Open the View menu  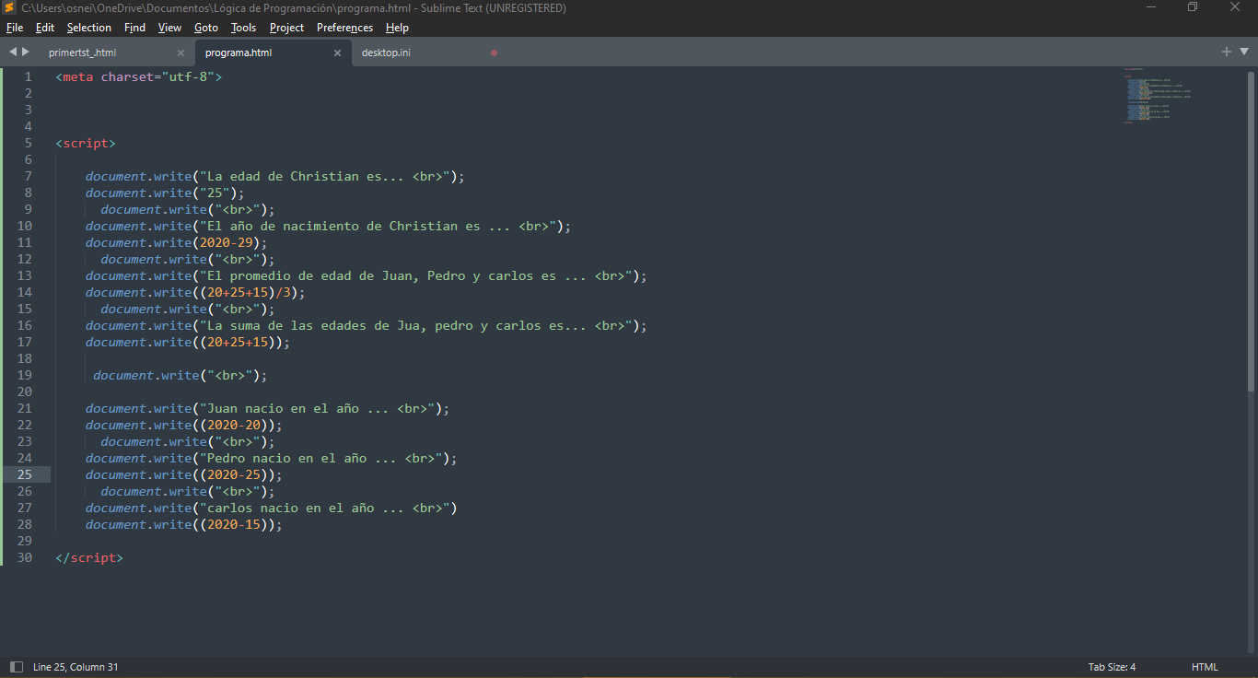pos(170,28)
